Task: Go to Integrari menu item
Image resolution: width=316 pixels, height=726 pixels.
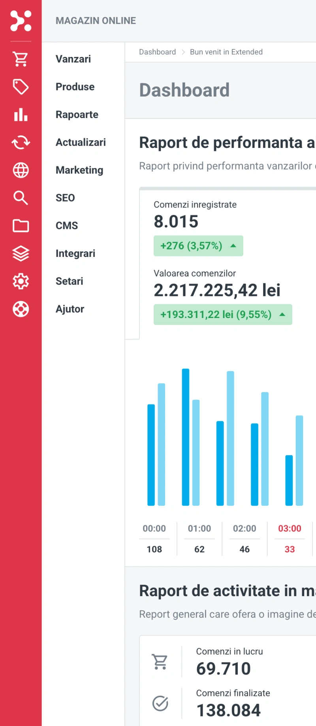Action: (x=75, y=253)
